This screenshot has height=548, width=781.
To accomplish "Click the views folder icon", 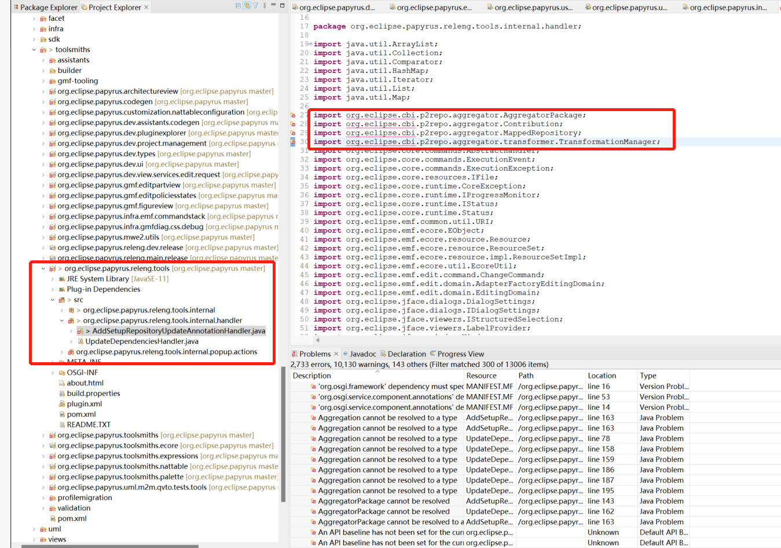I will 43,539.
